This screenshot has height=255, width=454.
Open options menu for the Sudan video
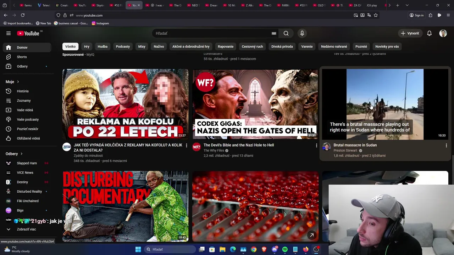tap(446, 146)
